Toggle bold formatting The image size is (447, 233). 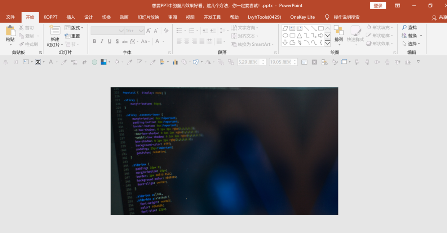coord(94,41)
